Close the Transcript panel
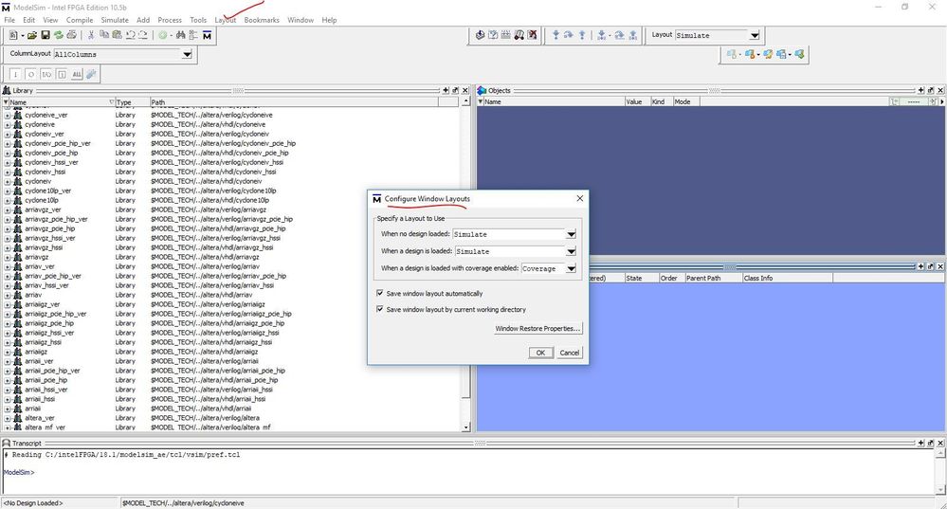This screenshot has width=947, height=509. [x=940, y=443]
